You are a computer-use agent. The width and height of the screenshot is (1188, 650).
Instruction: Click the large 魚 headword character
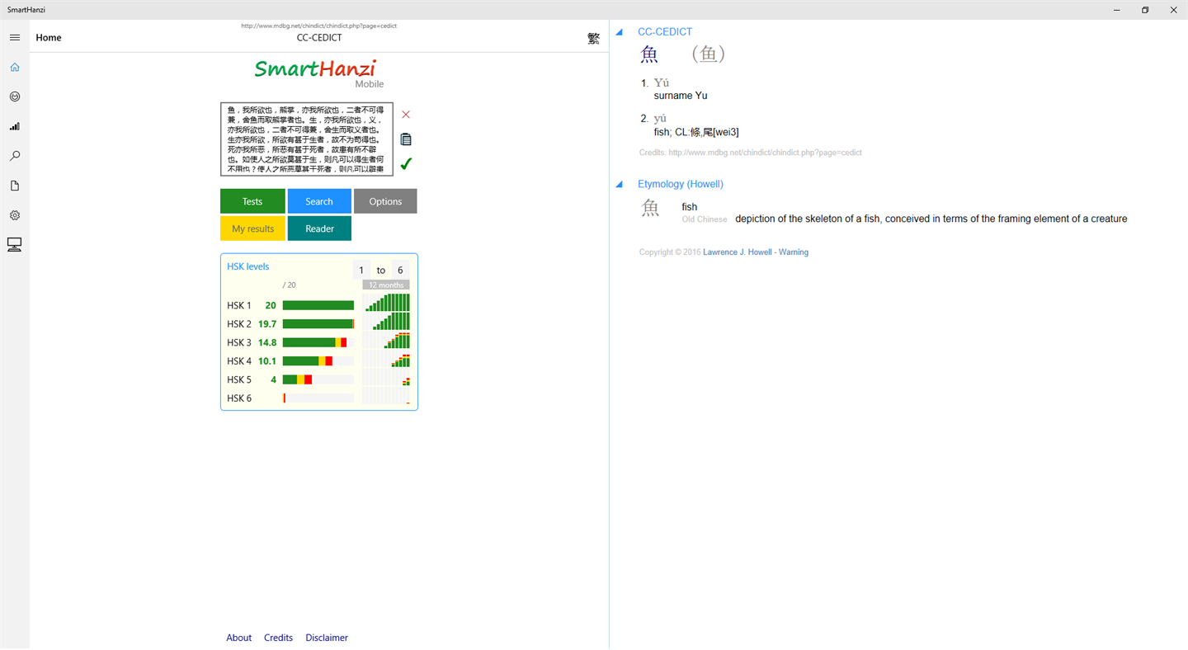pos(650,54)
